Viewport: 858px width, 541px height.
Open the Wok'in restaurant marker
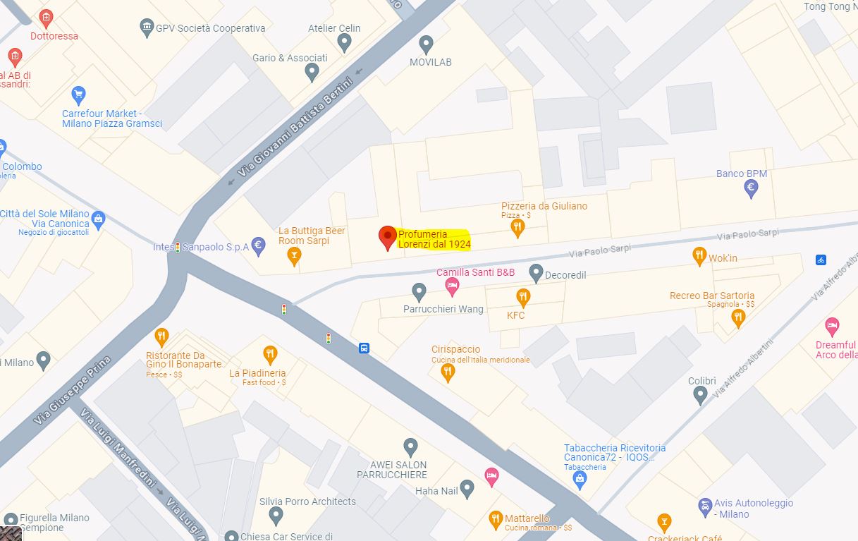pos(699,256)
